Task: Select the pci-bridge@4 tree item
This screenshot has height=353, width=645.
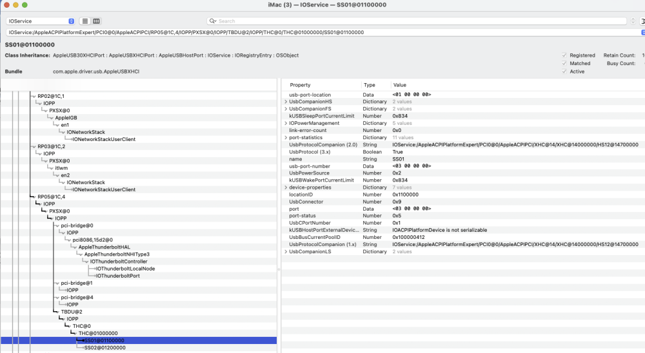Action: click(77, 298)
